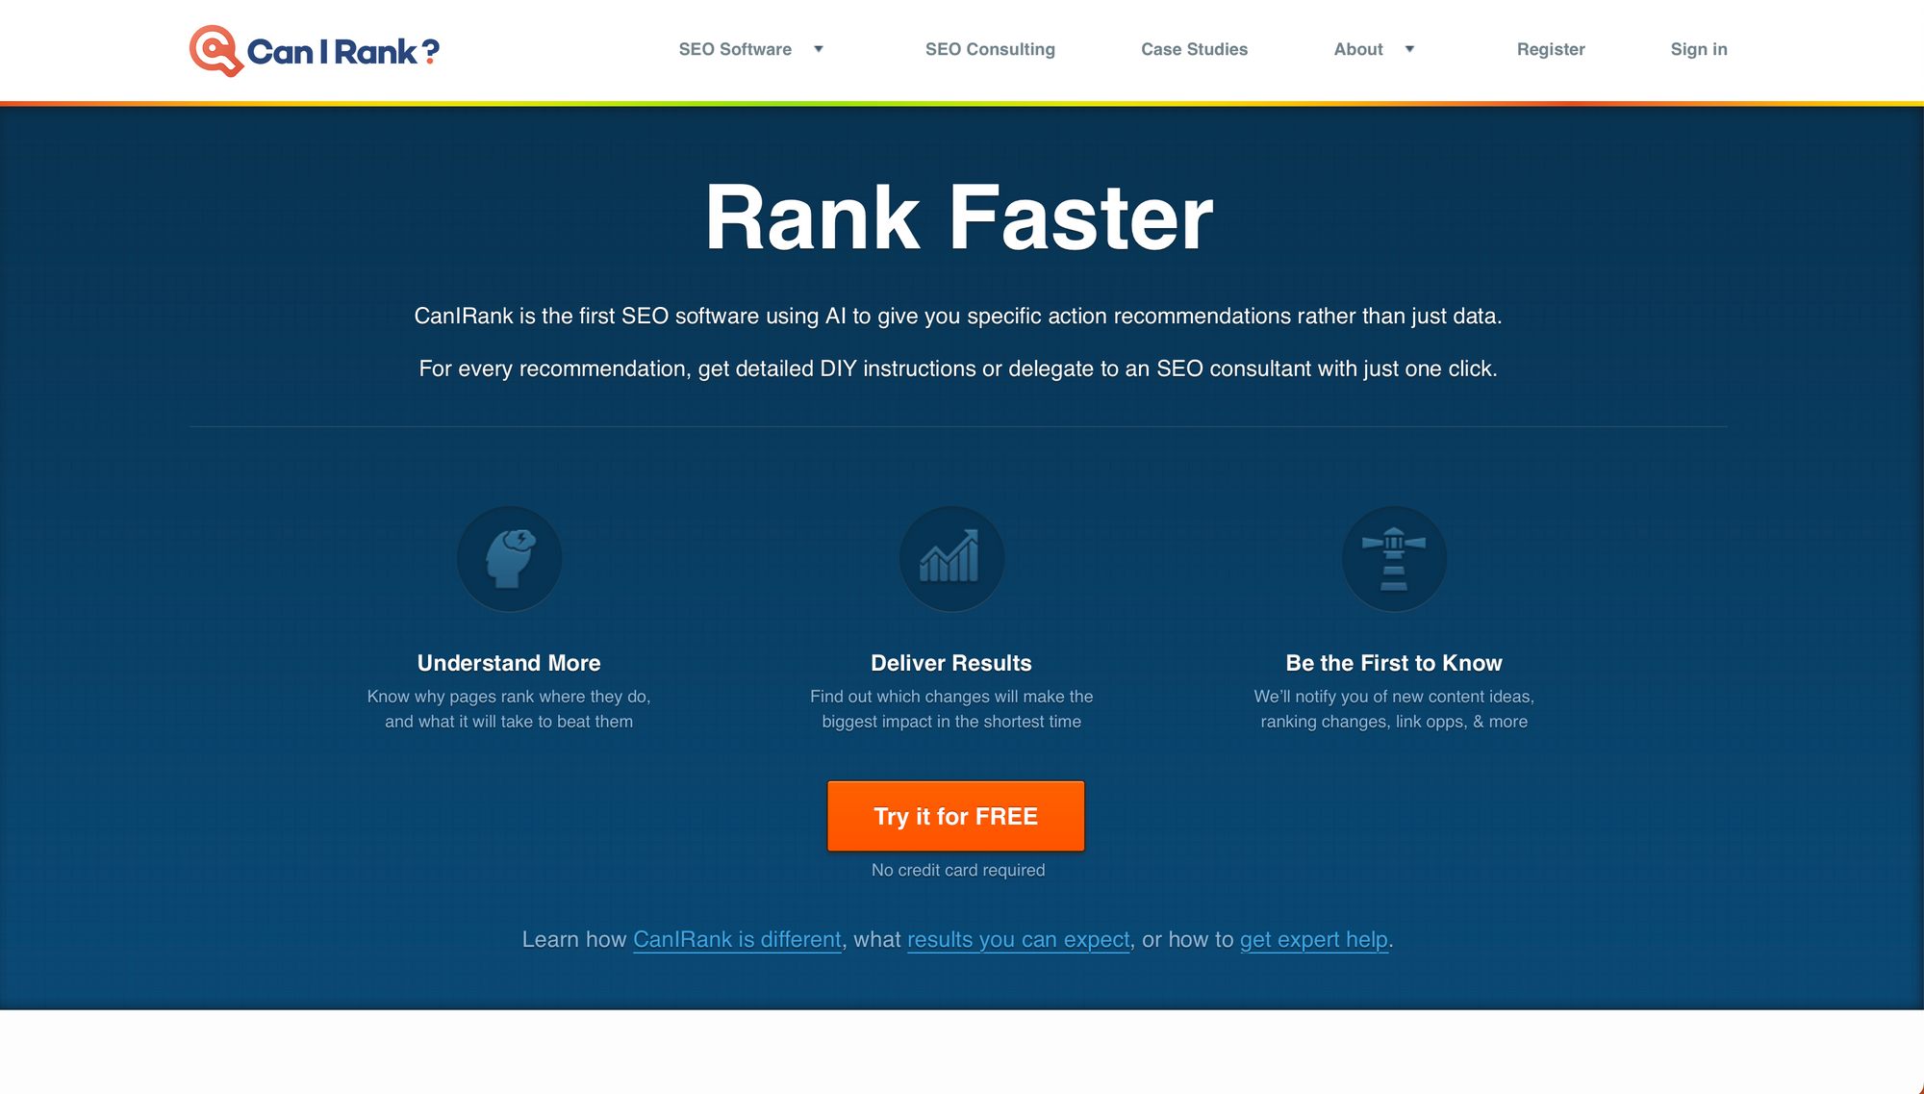Click the bar chart Deliver Results icon

951,557
